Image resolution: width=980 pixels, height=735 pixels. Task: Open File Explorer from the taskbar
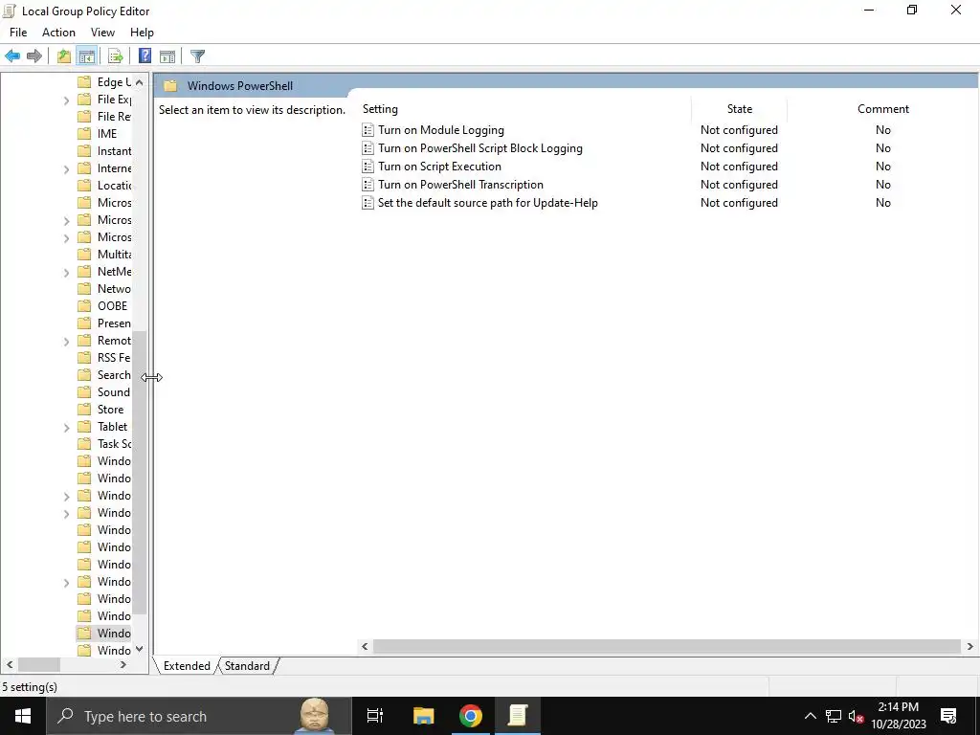tap(423, 716)
